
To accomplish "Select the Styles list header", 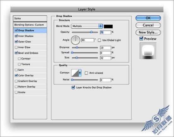I will point(30,19).
